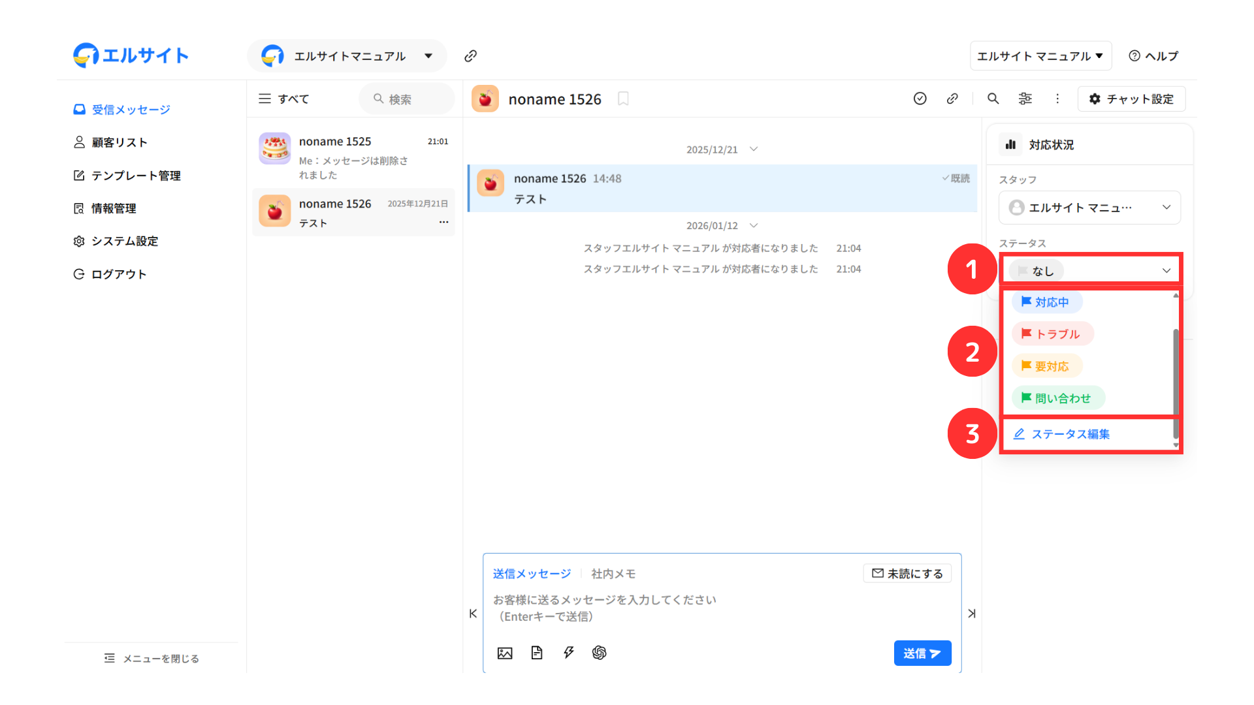The image size is (1254, 705).
Task: Expand the スタッフ staff dropdown
Action: point(1089,208)
